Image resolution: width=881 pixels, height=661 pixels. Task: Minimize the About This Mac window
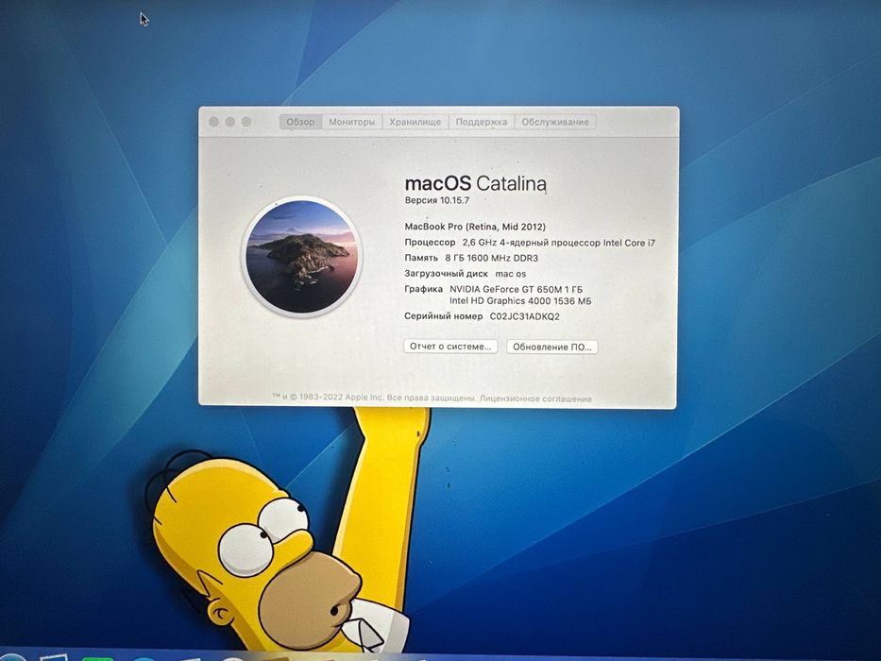229,122
